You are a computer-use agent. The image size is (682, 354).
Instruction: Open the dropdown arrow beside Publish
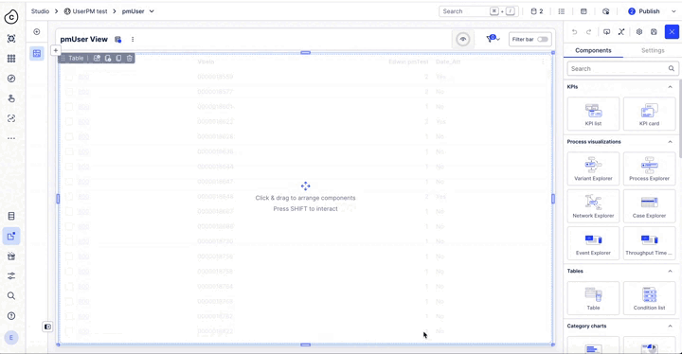coord(673,11)
